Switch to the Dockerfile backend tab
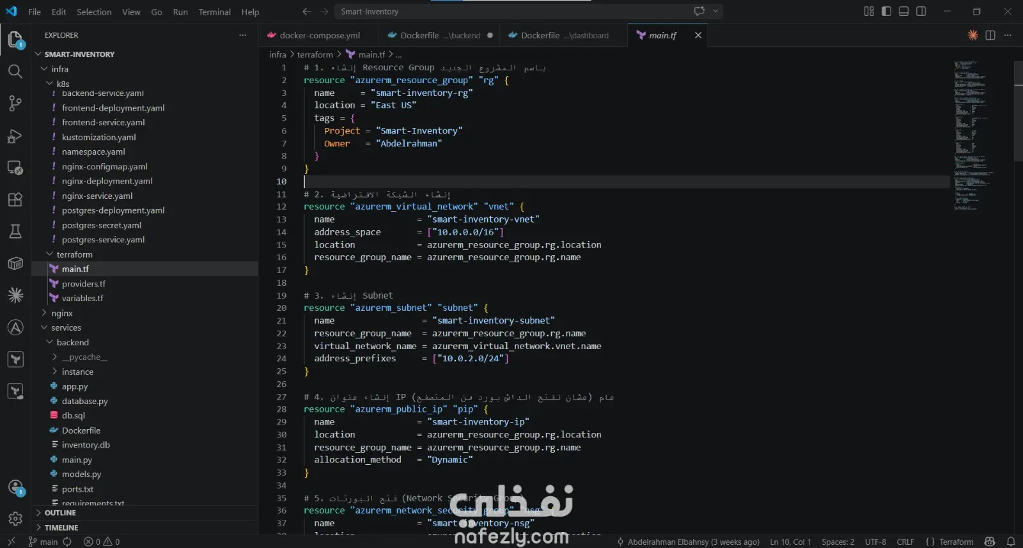Screen dimensions: 1023x548 pyautogui.click(x=440, y=35)
